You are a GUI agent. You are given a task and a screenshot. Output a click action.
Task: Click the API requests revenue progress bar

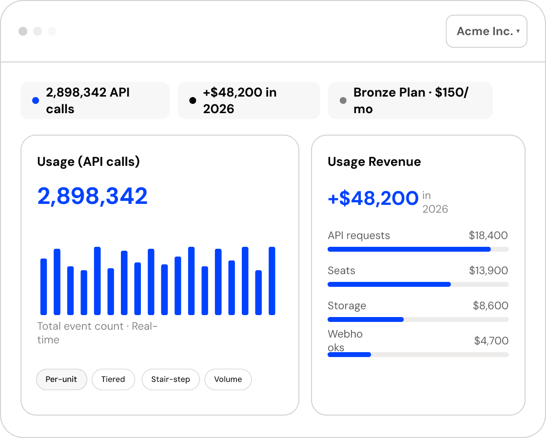point(418,249)
